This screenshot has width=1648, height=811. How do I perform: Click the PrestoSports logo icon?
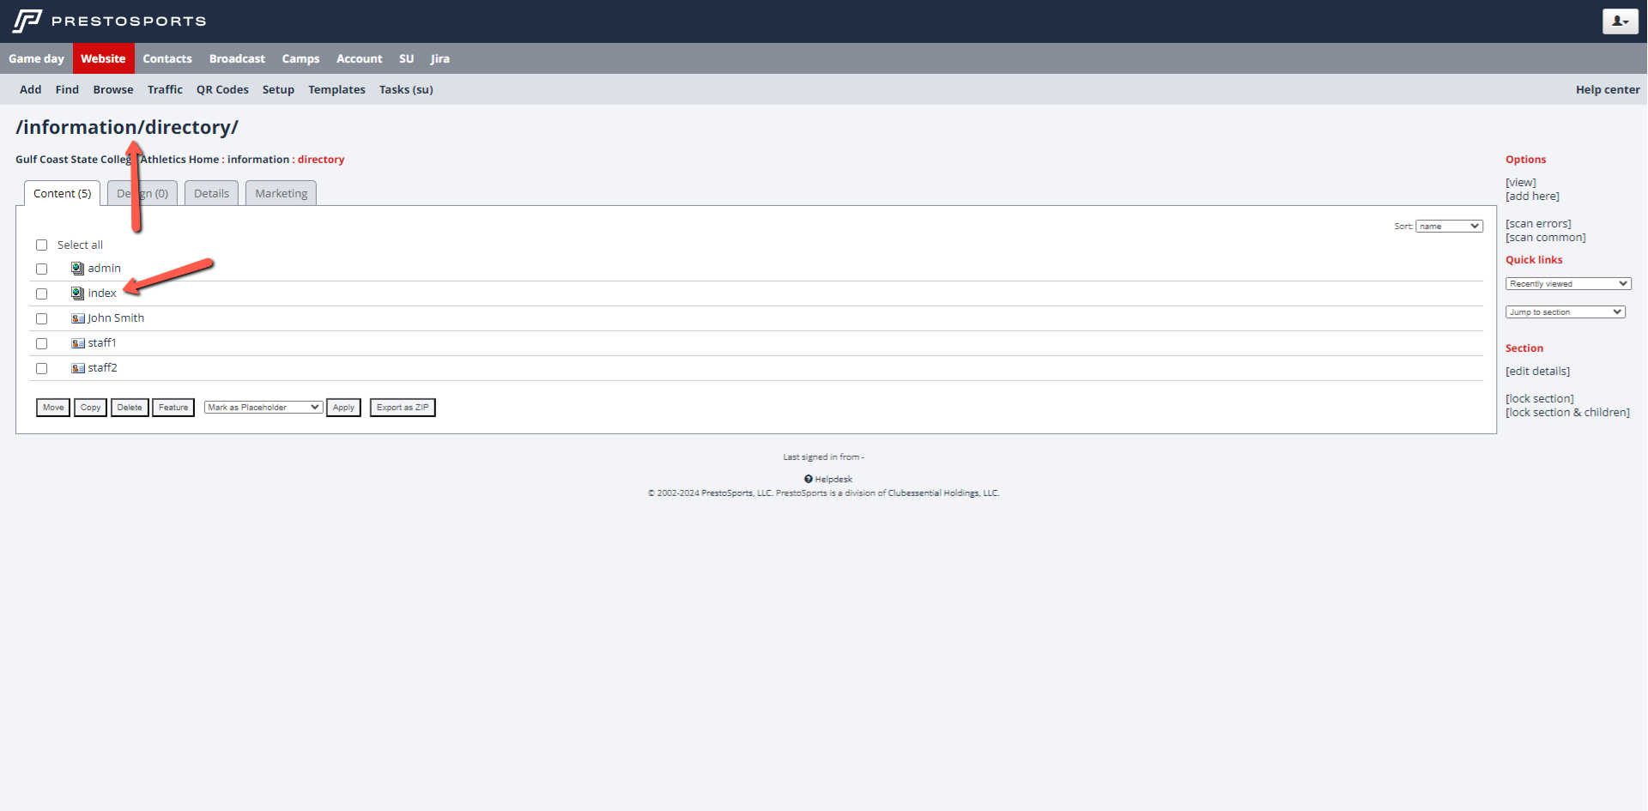[27, 21]
